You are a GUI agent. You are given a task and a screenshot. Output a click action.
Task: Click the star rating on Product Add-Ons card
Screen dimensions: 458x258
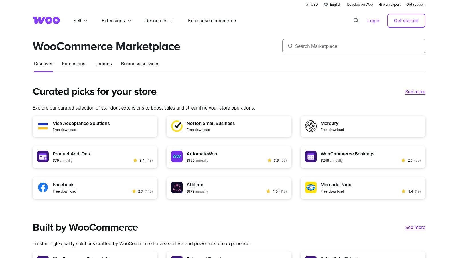point(135,160)
